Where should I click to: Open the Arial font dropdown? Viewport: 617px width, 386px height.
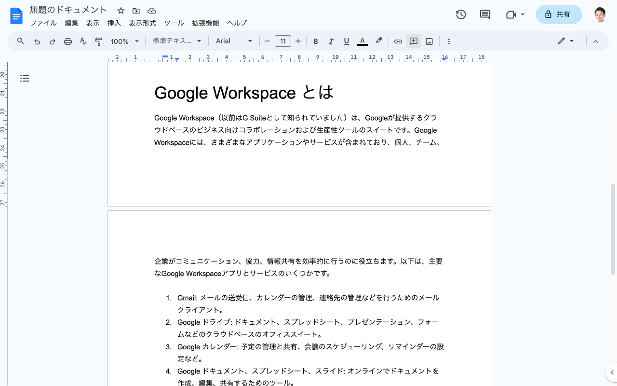(234, 41)
